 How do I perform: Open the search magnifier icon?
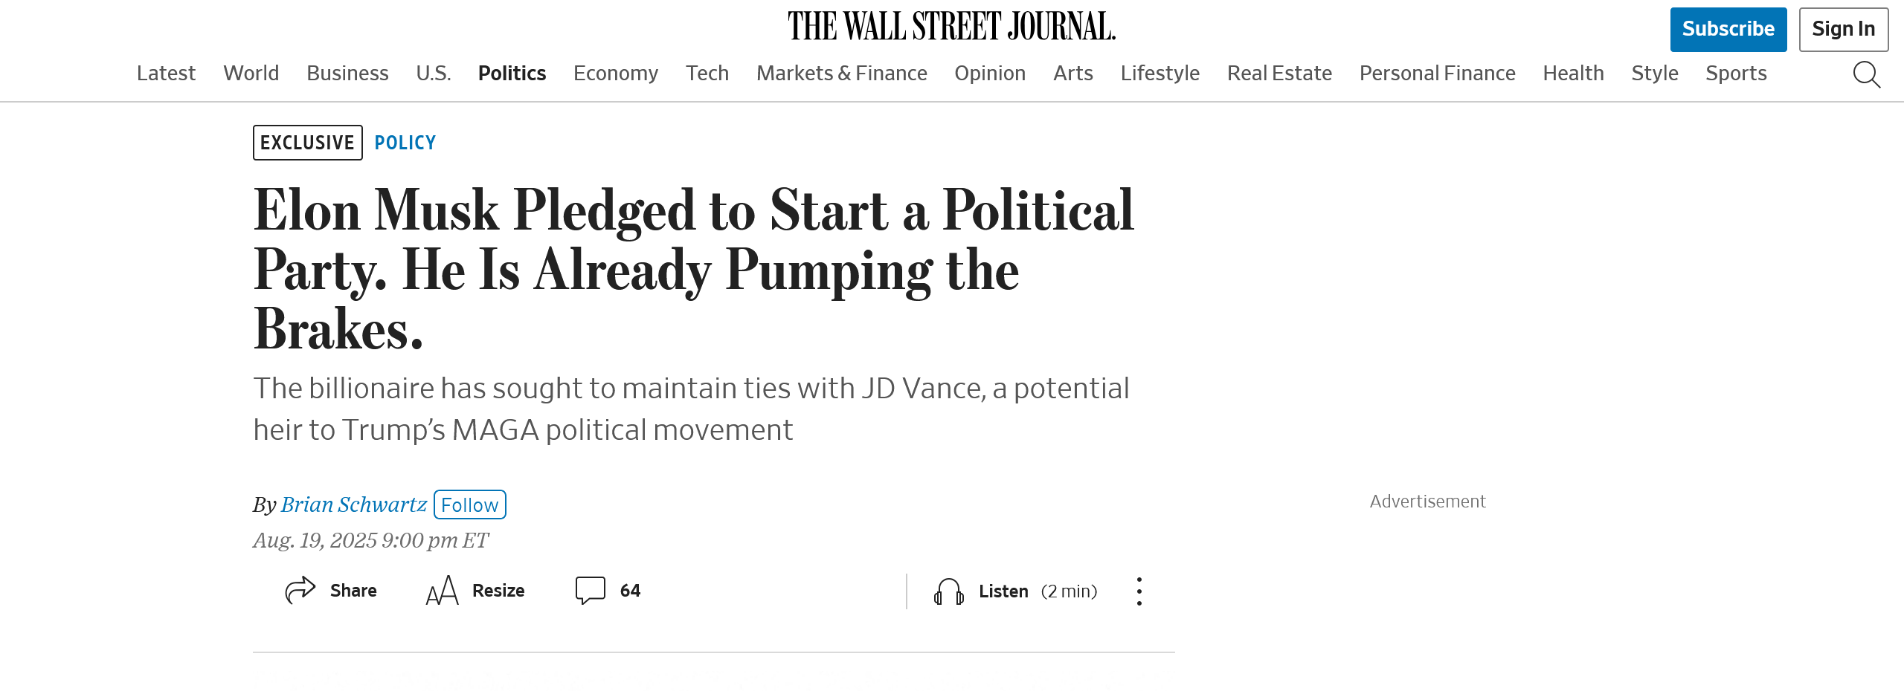(x=1866, y=74)
